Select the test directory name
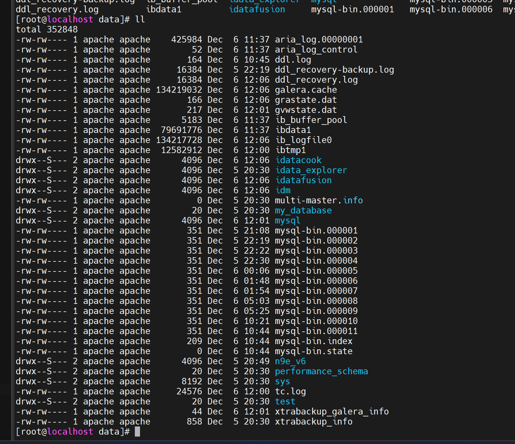Image resolution: width=515 pixels, height=444 pixels. [285, 402]
